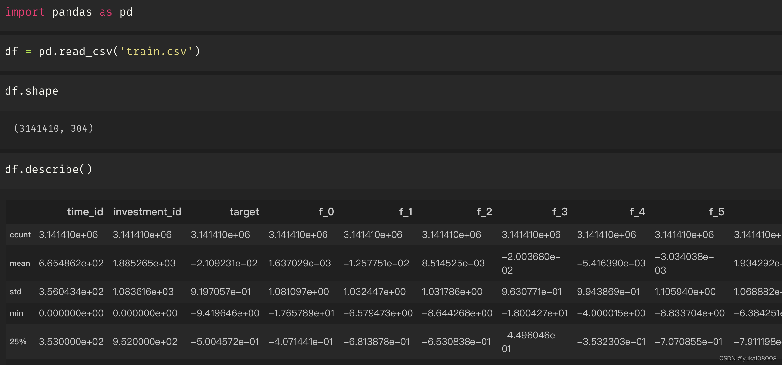The width and height of the screenshot is (782, 365).
Task: Click mean f_1 value -1.257751e-02
Action: click(x=376, y=263)
